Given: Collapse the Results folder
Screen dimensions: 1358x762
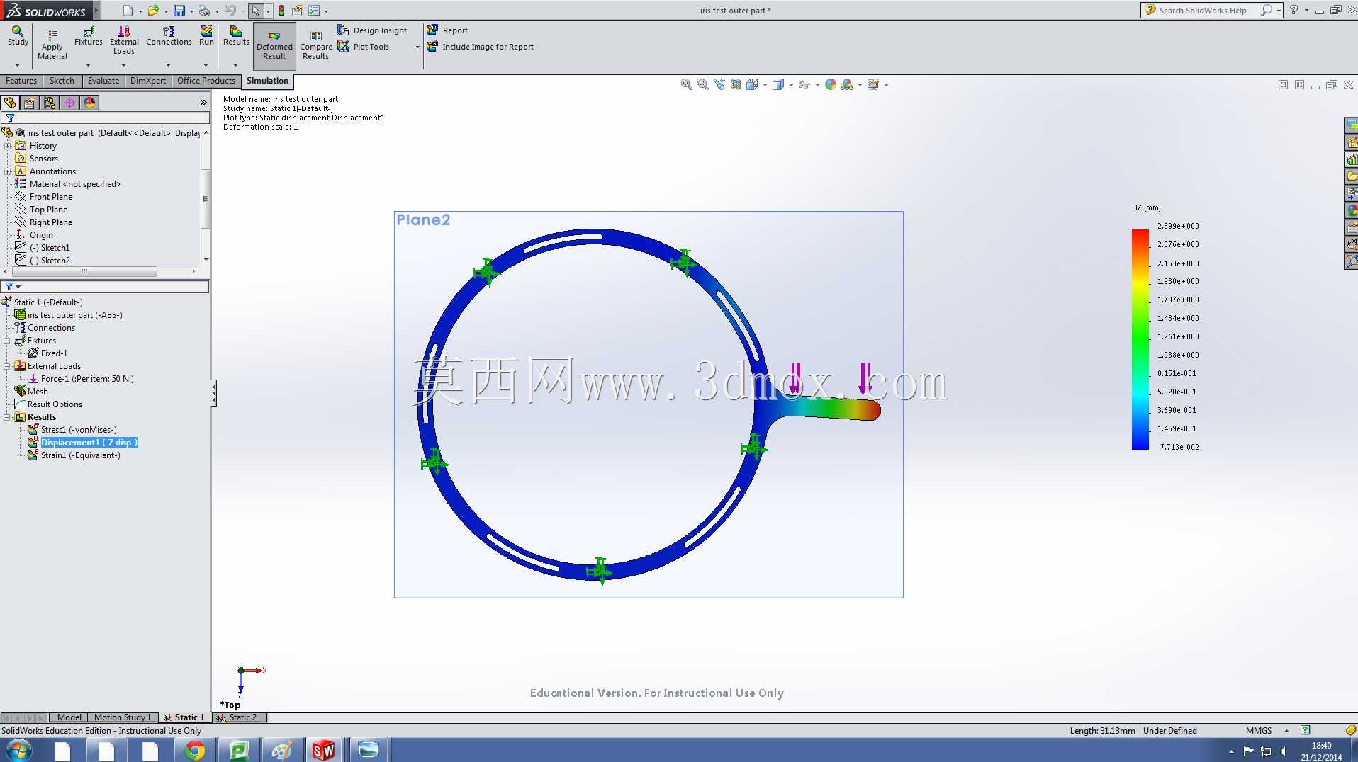Looking at the screenshot, I should click(x=7, y=417).
